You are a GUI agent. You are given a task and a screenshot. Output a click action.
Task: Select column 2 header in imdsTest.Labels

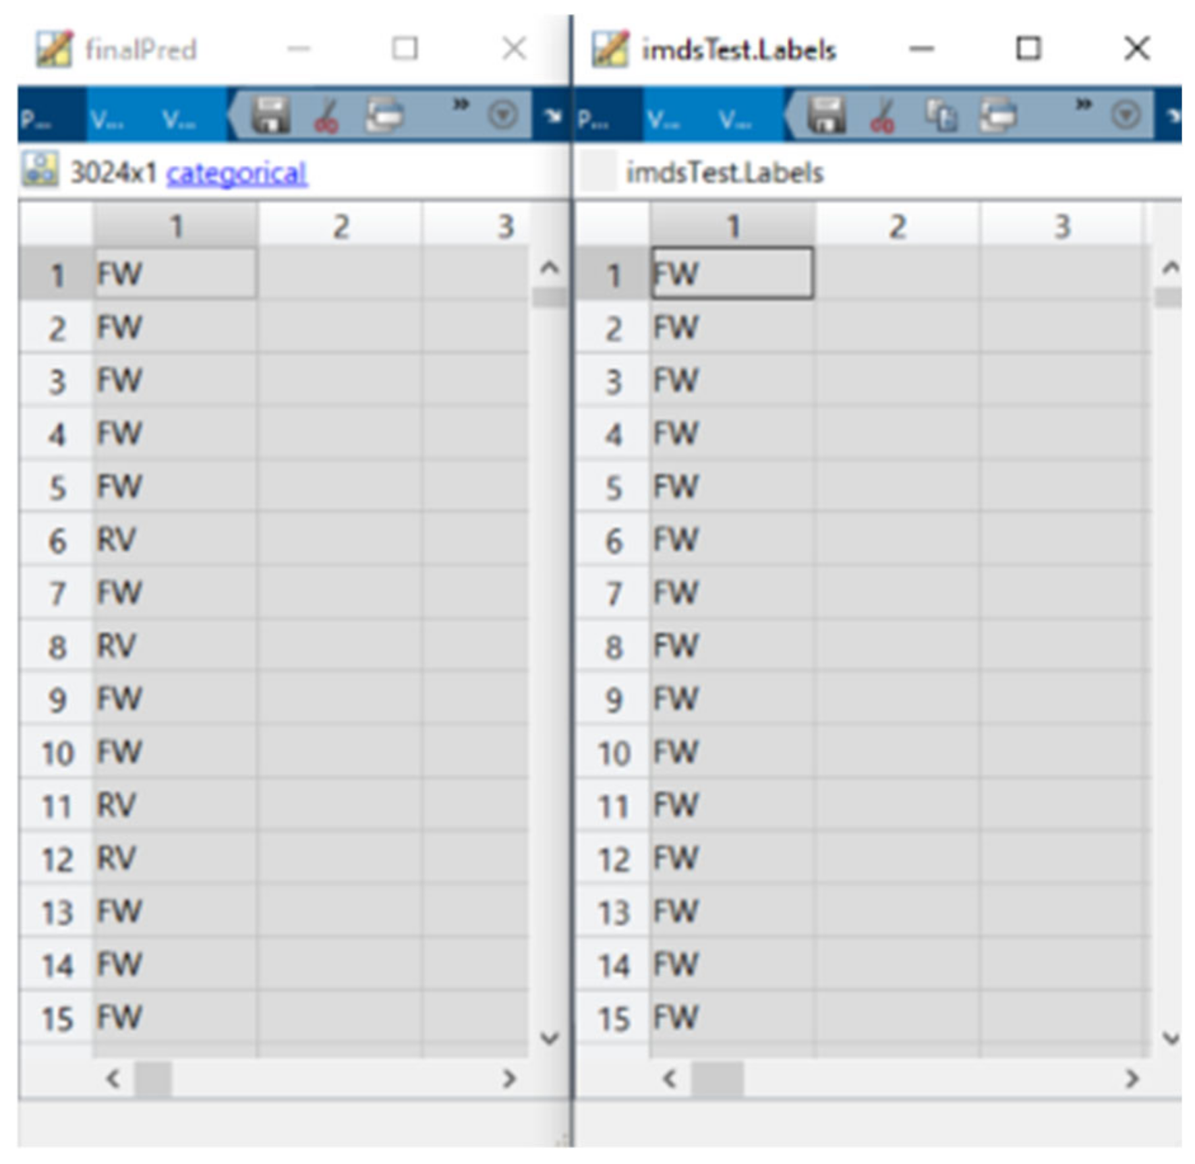(x=897, y=227)
